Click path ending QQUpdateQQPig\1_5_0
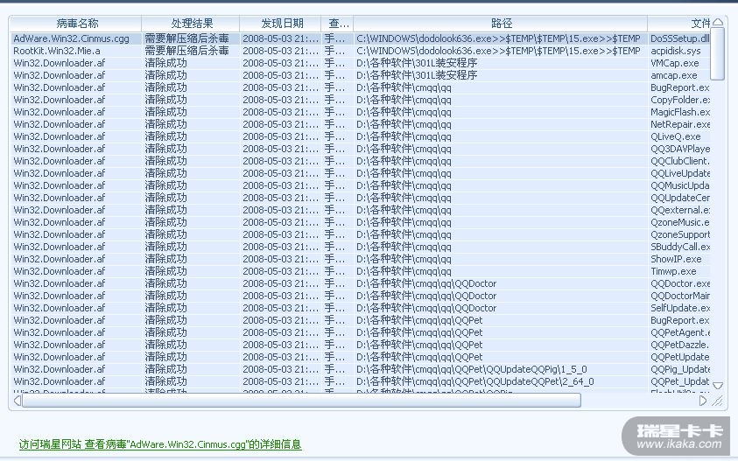Viewport: 738px width, 461px height. 472,369
